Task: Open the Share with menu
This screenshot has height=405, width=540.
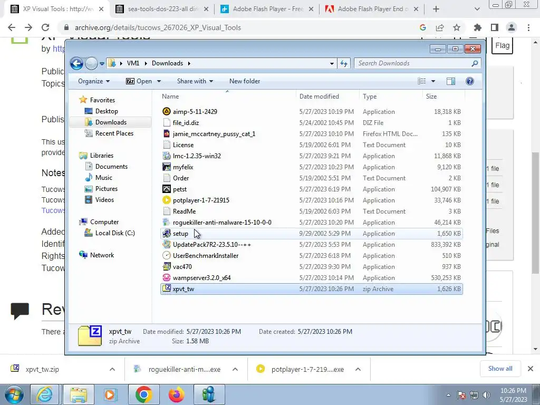Action: 195,81
